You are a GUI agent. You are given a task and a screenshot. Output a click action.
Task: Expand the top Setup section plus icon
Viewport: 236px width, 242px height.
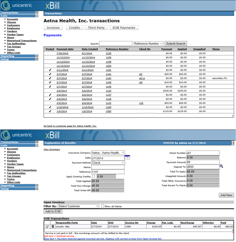tap(37, 59)
